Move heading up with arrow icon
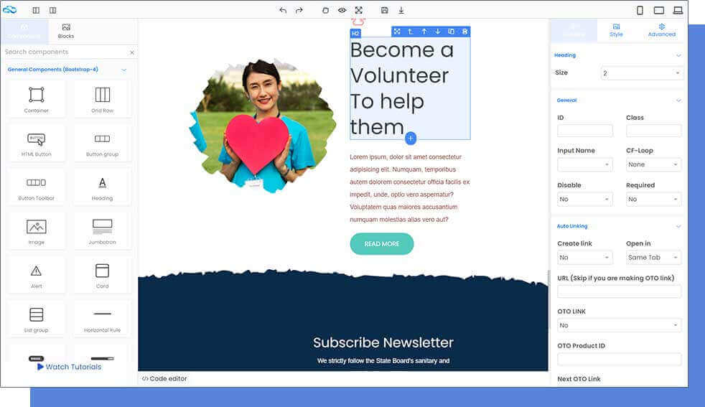Image resolution: width=705 pixels, height=407 pixels. tap(424, 32)
